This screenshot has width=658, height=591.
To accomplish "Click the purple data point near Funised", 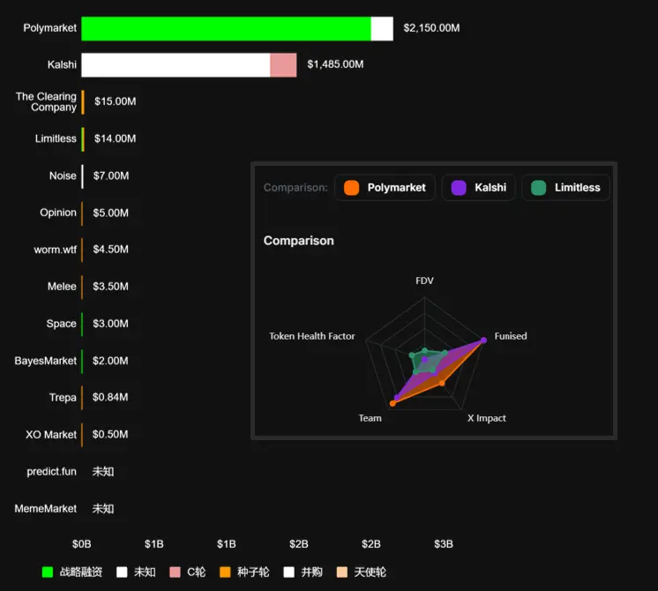I will click(x=483, y=340).
